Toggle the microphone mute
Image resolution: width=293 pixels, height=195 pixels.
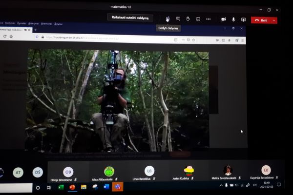pos(233,19)
